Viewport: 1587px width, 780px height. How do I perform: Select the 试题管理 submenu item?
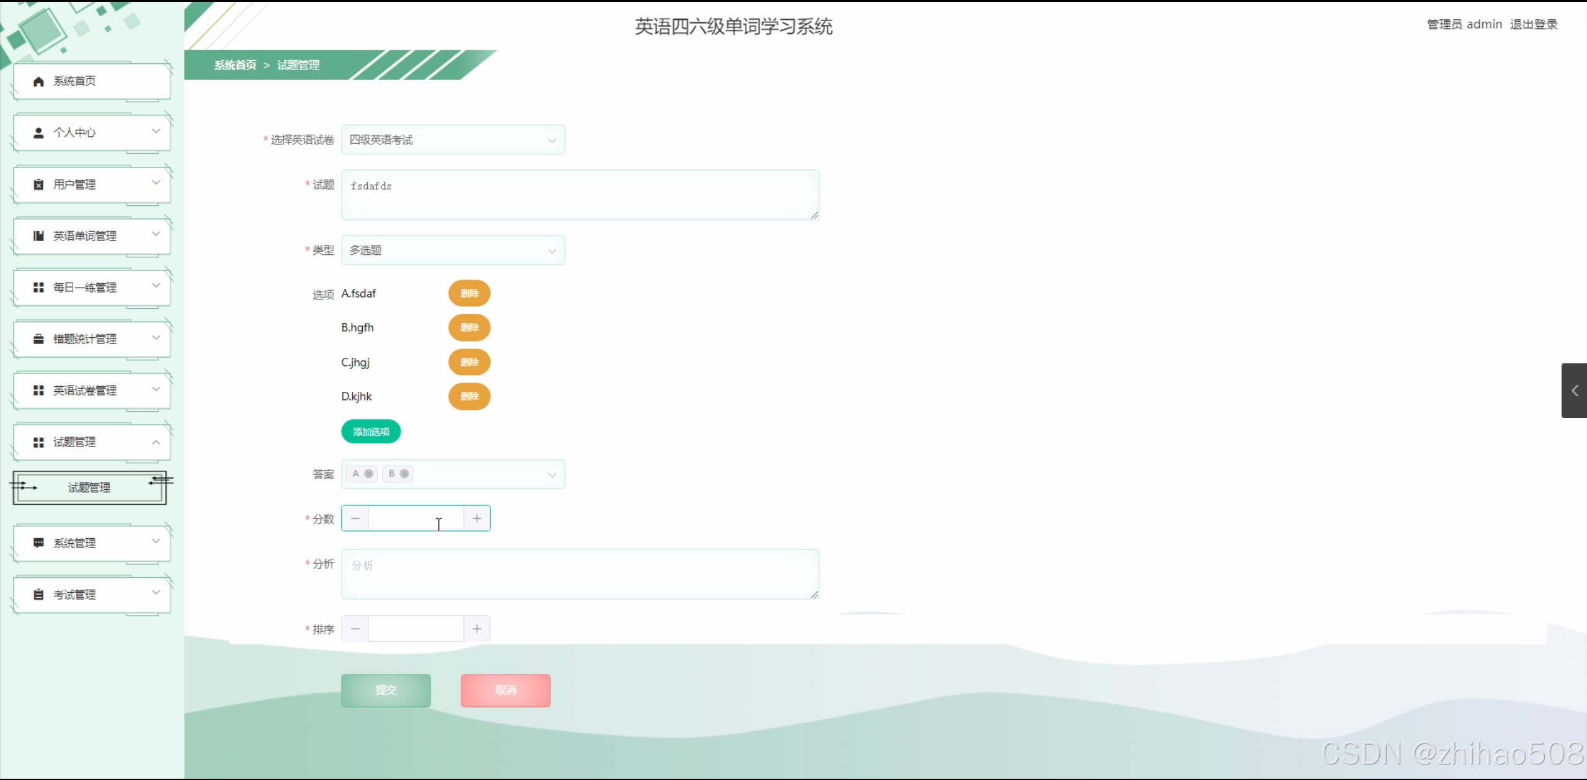89,487
